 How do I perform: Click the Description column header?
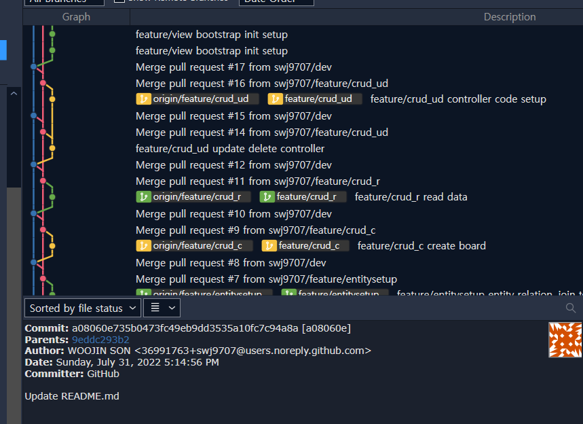click(x=509, y=16)
